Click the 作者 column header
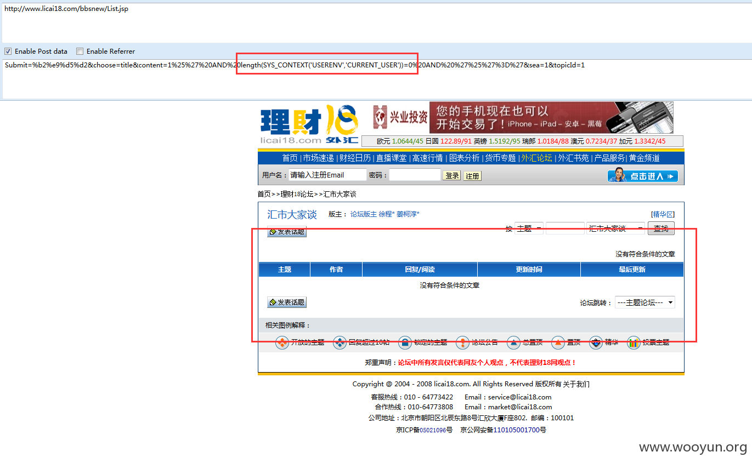The height and width of the screenshot is (463, 752). [x=336, y=270]
